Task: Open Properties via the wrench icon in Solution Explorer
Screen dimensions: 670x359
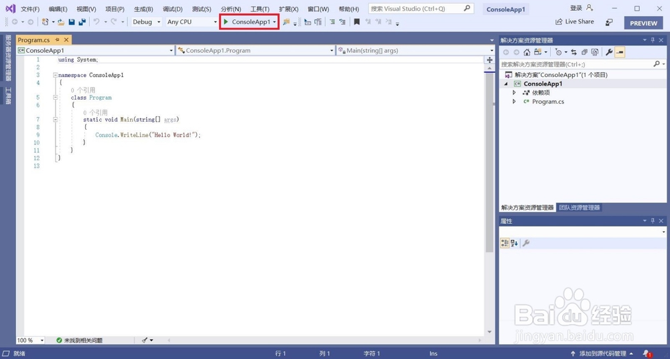Action: [609, 52]
